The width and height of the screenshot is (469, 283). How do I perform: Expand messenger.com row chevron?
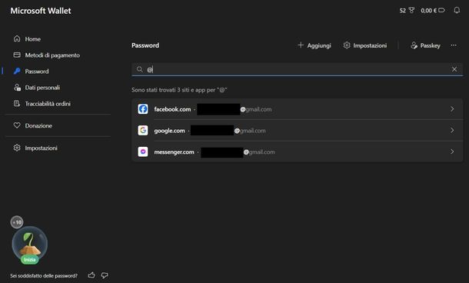click(452, 151)
